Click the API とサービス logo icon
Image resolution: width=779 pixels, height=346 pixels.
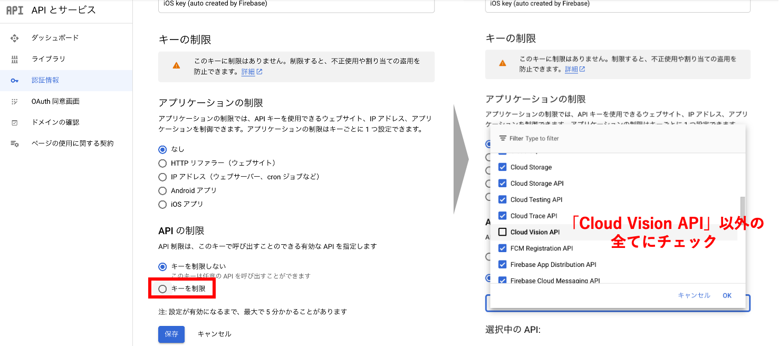[x=15, y=10]
